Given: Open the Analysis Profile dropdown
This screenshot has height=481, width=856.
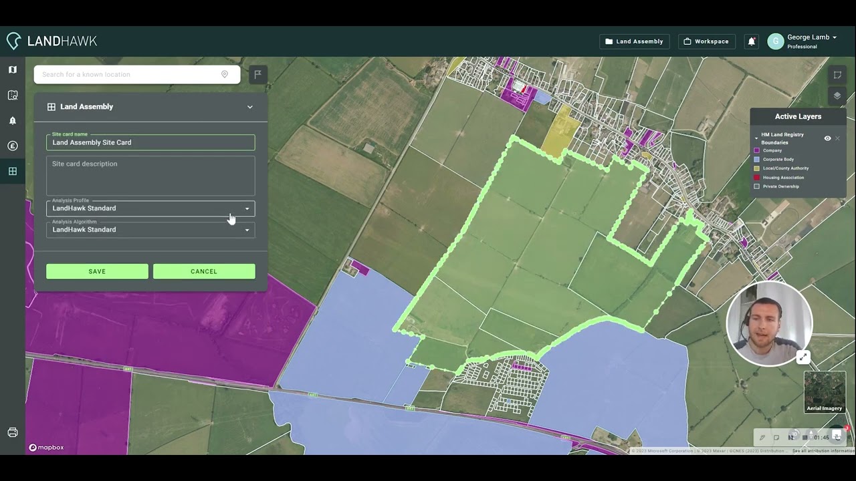Looking at the screenshot, I should (150, 208).
